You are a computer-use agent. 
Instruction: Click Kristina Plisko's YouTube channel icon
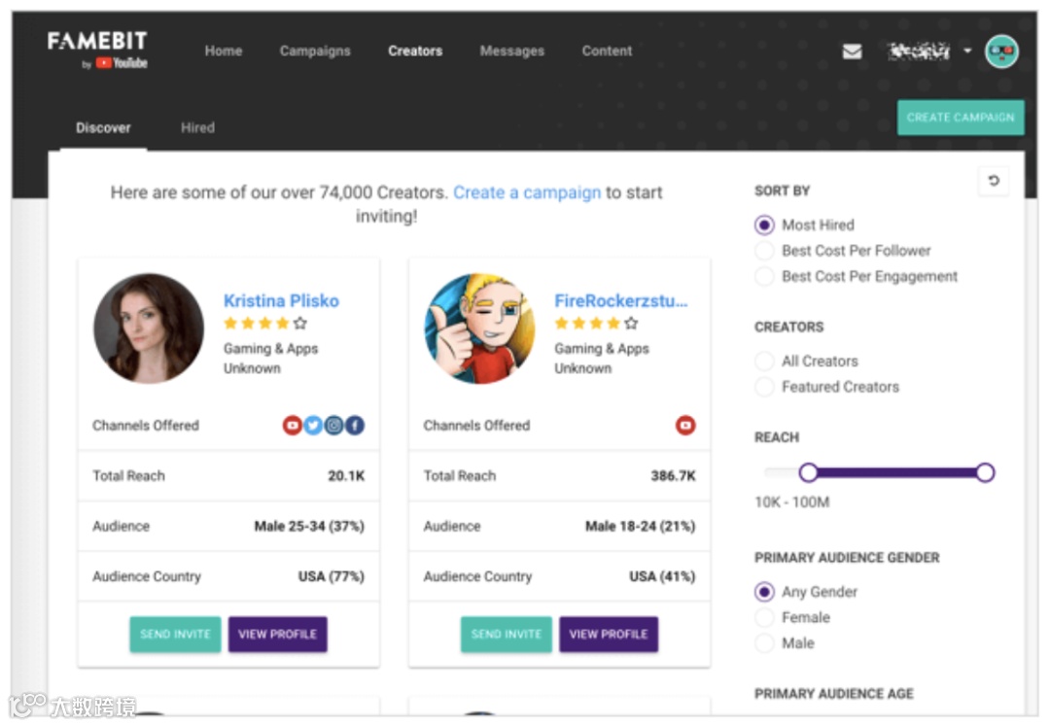pos(292,425)
